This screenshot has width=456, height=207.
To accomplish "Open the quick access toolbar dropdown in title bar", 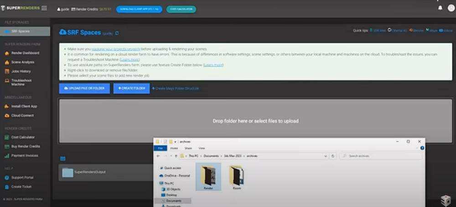I will click(176, 142).
